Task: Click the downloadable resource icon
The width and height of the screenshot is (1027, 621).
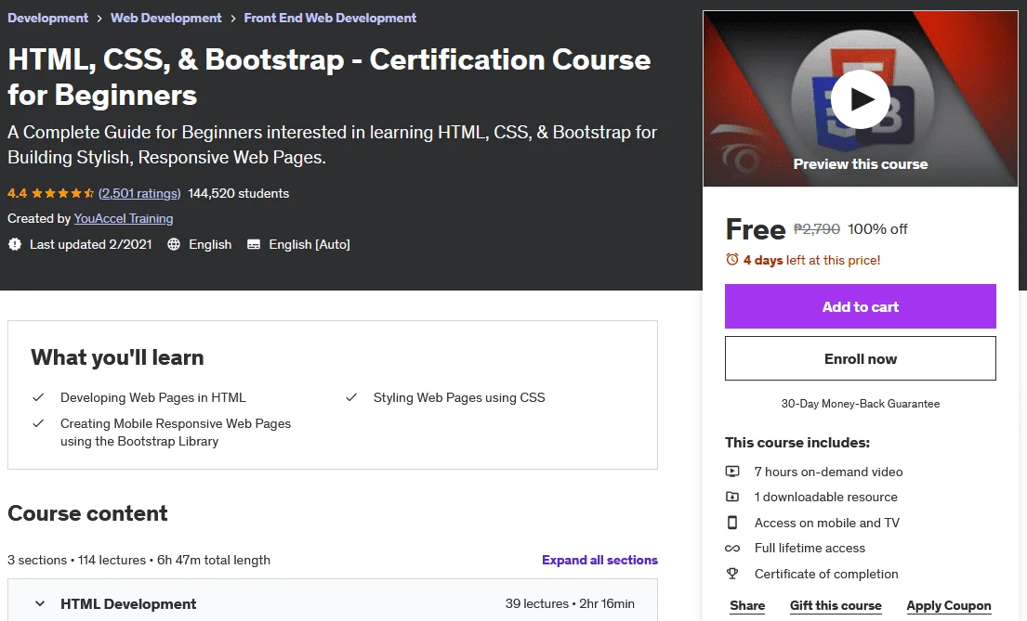Action: tap(732, 497)
